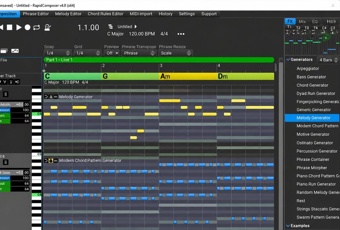
Task: Open the first track's hamburger menu icon
Action: pos(6,94)
